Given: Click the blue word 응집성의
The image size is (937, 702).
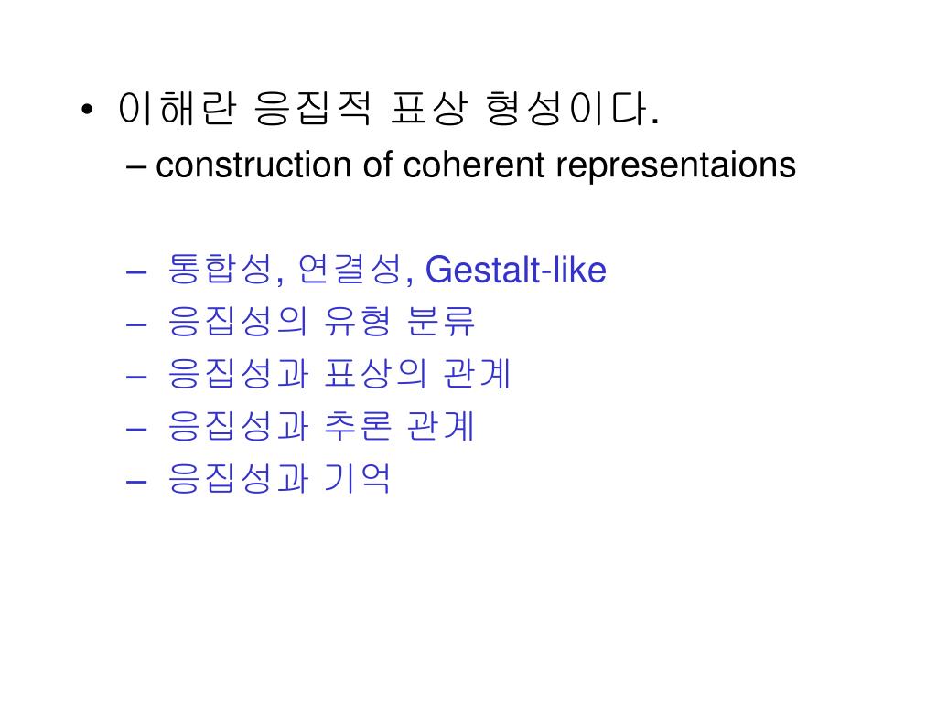Looking at the screenshot, I should [x=237, y=321].
